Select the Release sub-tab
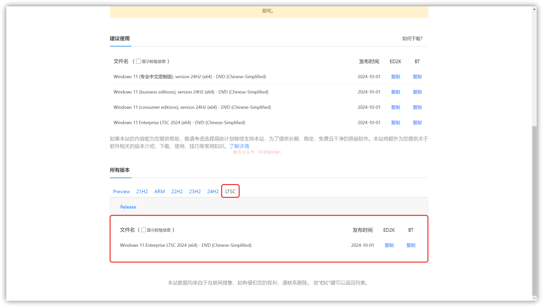The width and height of the screenshot is (543, 307). (128, 207)
